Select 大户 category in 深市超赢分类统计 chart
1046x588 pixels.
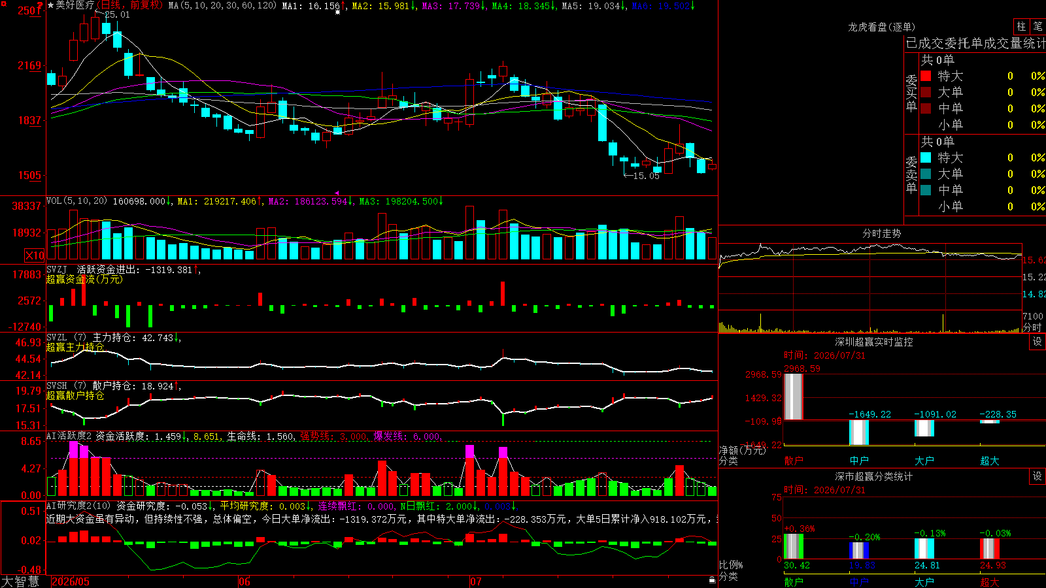click(924, 581)
